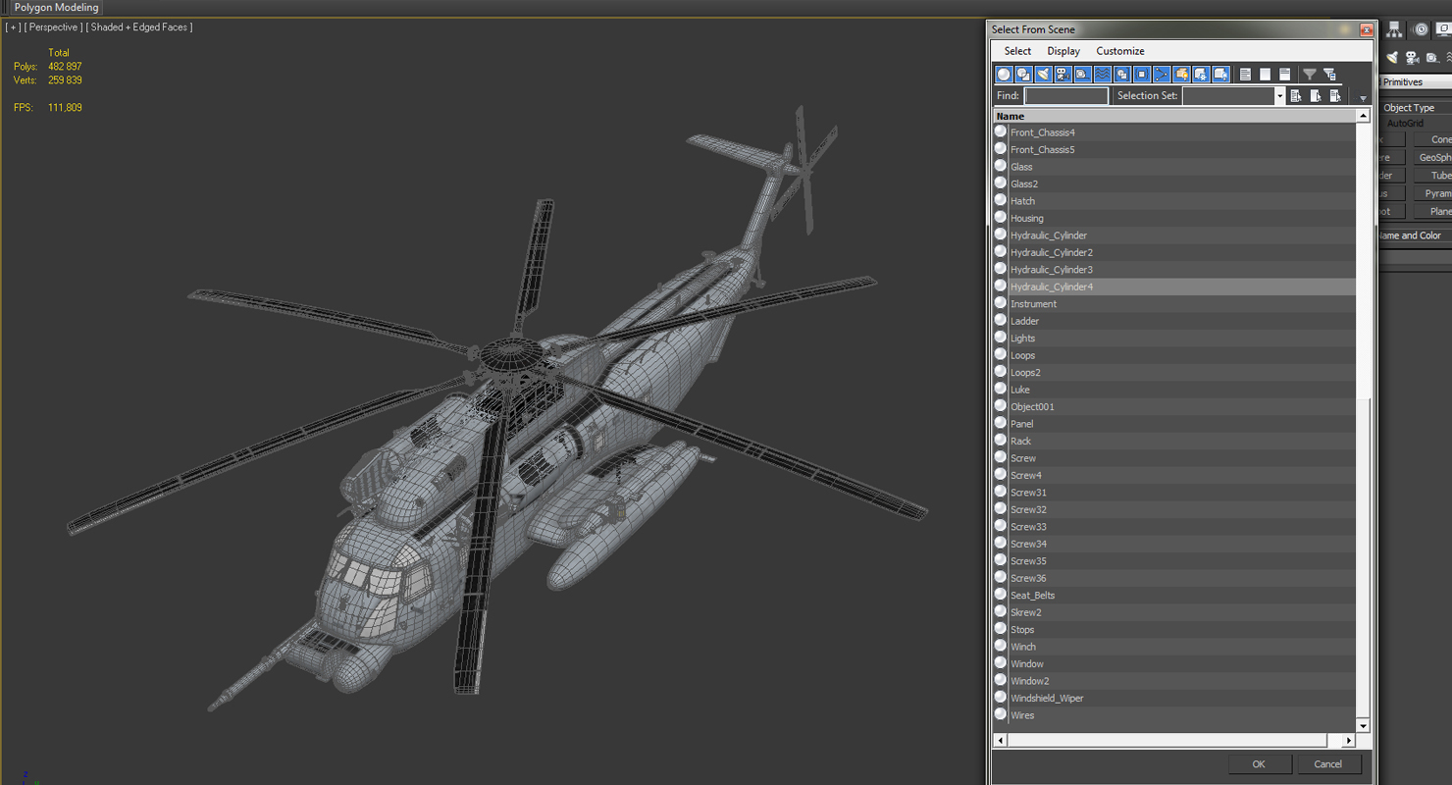Image resolution: width=1452 pixels, height=785 pixels.
Task: Open the Display menu in dialog
Action: (x=1063, y=51)
